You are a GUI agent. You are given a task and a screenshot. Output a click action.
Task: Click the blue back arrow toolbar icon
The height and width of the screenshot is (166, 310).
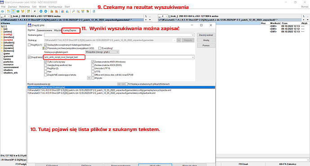pos(41,12)
